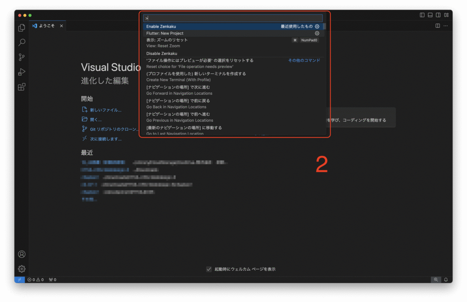
Task: Click the ports indicator in status bar
Action: click(x=53, y=280)
